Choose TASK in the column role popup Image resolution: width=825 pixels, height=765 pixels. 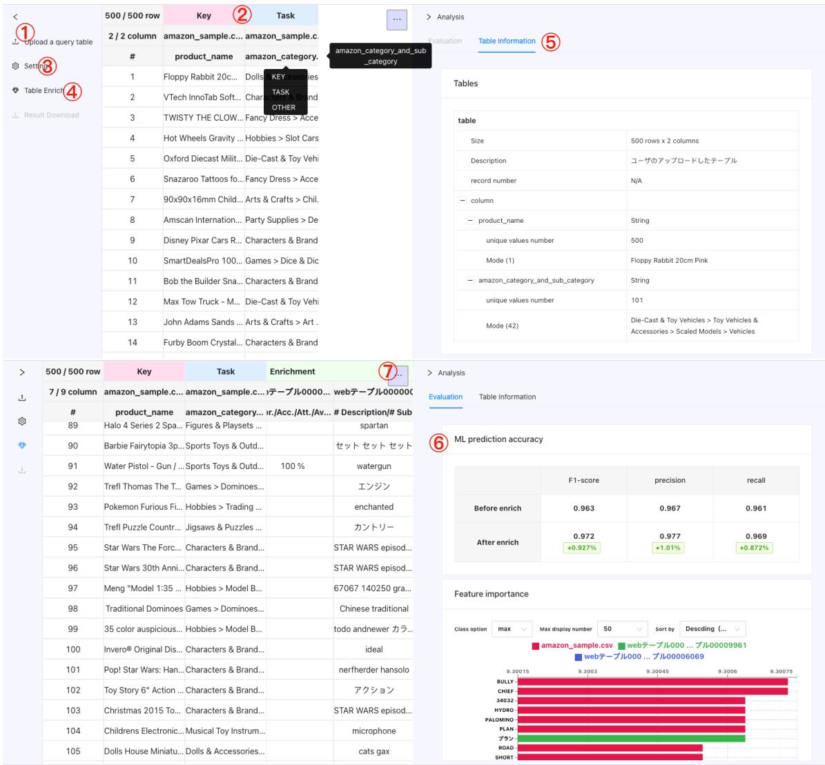(x=280, y=92)
